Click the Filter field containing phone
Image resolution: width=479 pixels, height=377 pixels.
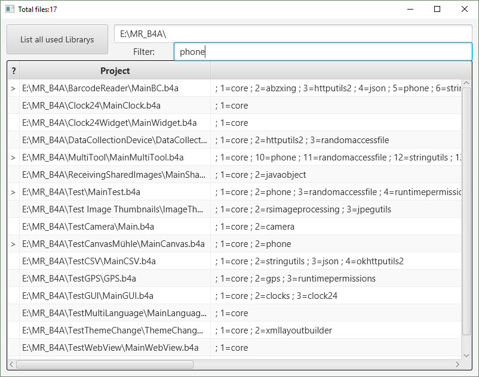click(323, 51)
